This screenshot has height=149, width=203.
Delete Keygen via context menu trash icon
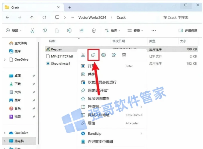(x=124, y=55)
